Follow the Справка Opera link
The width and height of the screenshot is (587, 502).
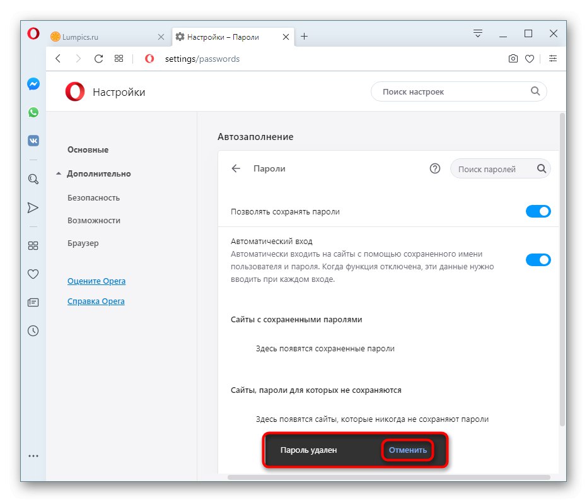tap(96, 301)
